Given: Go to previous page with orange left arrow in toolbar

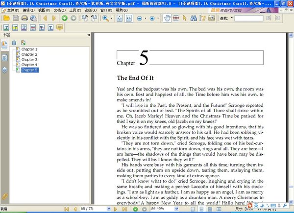Looking at the screenshot, I should [45, 18].
